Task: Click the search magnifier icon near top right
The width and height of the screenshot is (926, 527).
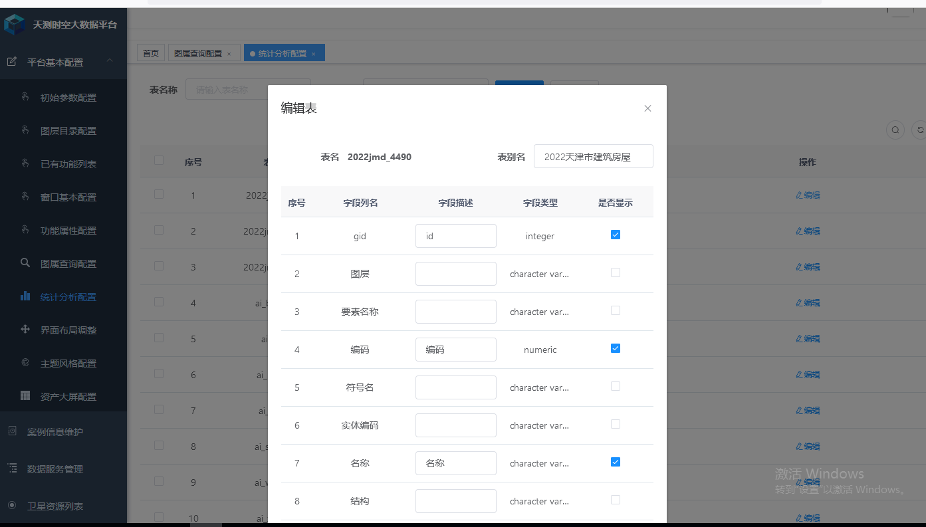Action: coord(895,130)
